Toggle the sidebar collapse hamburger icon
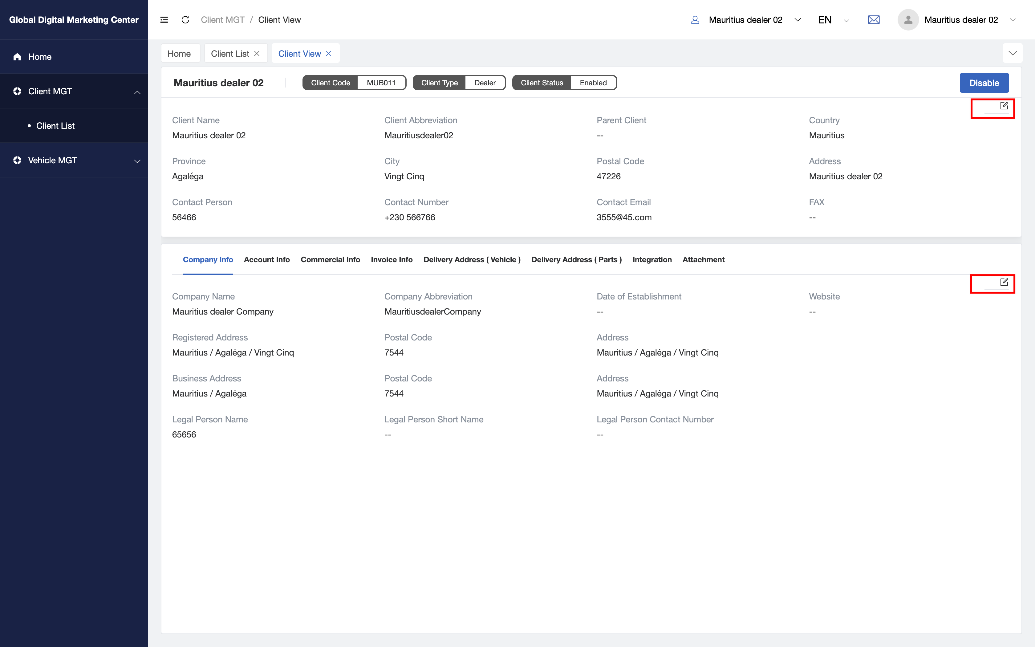Screen dimensions: 1035x647 164,20
